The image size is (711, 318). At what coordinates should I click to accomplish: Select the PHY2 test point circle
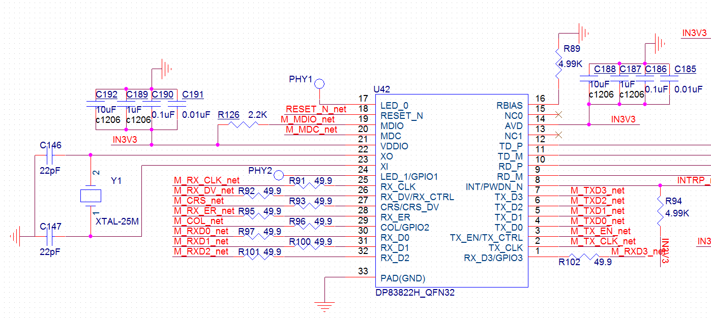pos(279,175)
